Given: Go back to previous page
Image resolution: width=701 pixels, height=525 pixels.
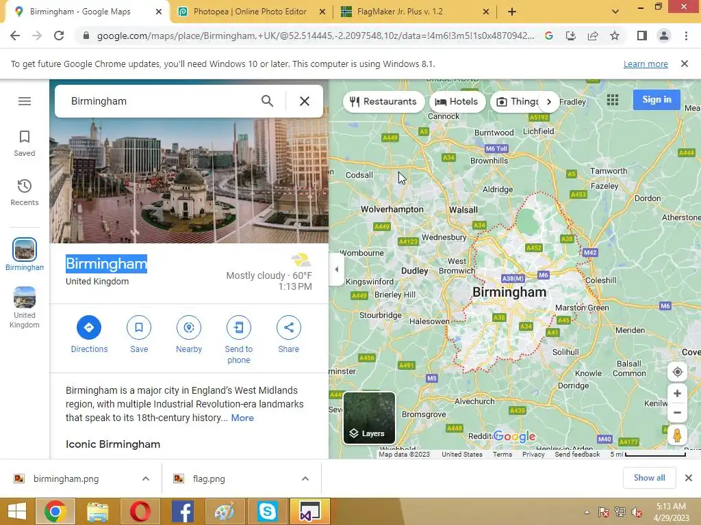Looking at the screenshot, I should (15, 36).
